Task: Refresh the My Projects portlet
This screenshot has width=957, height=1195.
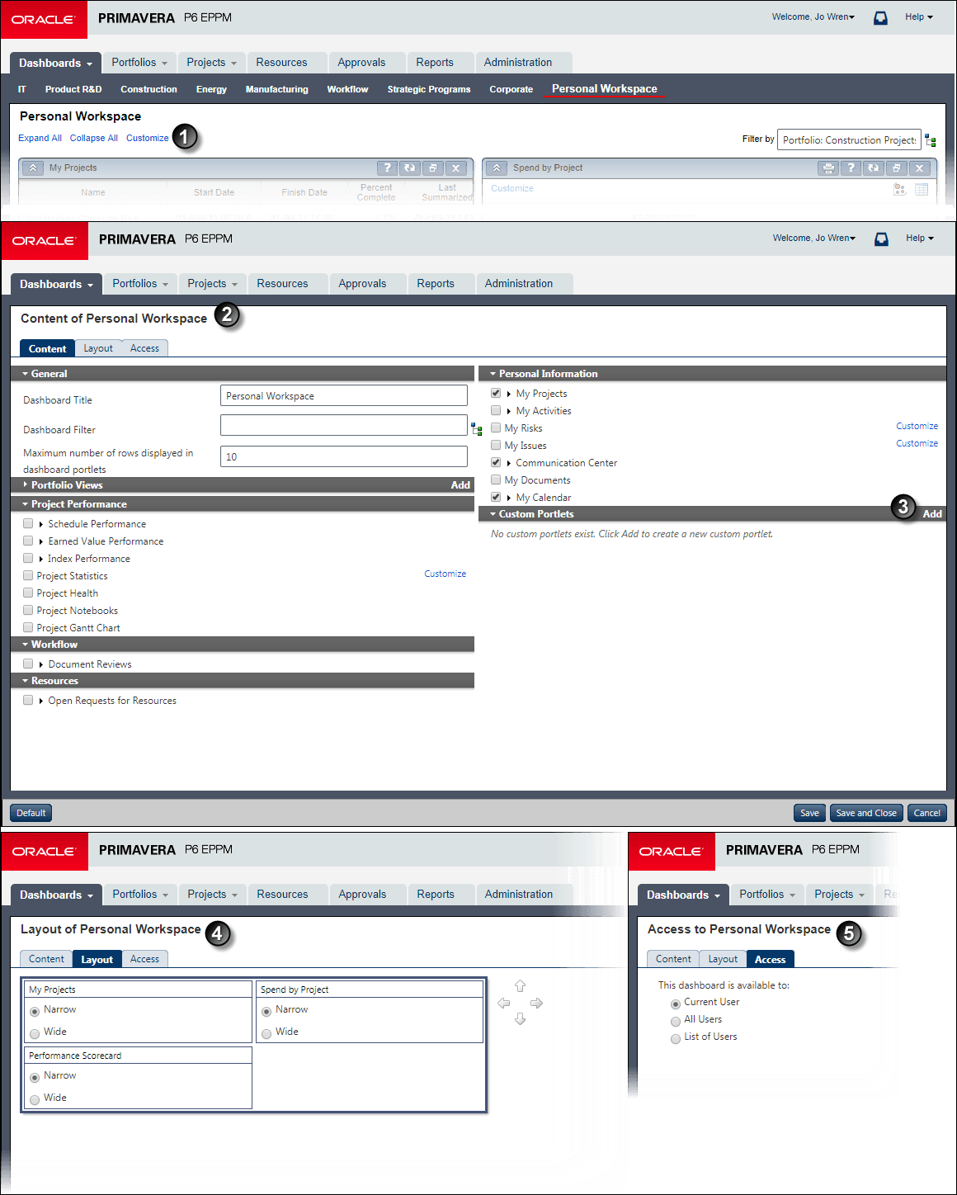Action: tap(410, 168)
